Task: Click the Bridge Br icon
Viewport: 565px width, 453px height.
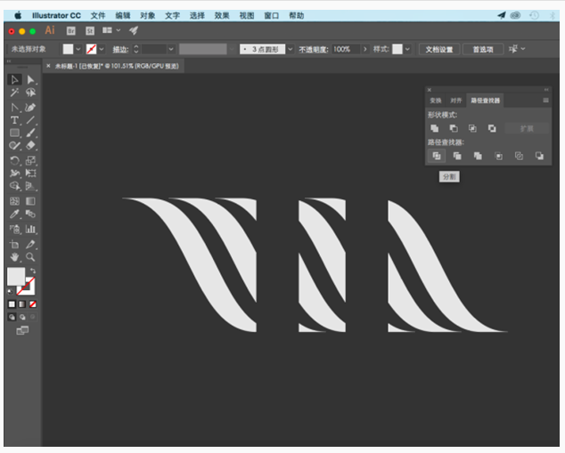Action: [x=71, y=30]
